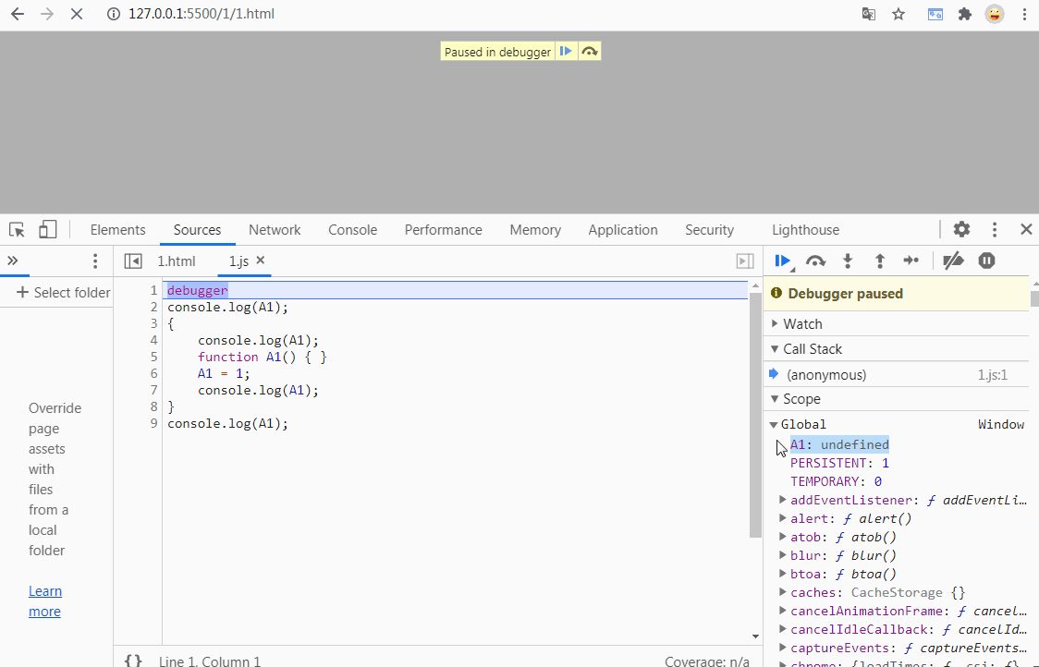Close the 1.js editor tab
The height and width of the screenshot is (667, 1039).
tap(261, 261)
